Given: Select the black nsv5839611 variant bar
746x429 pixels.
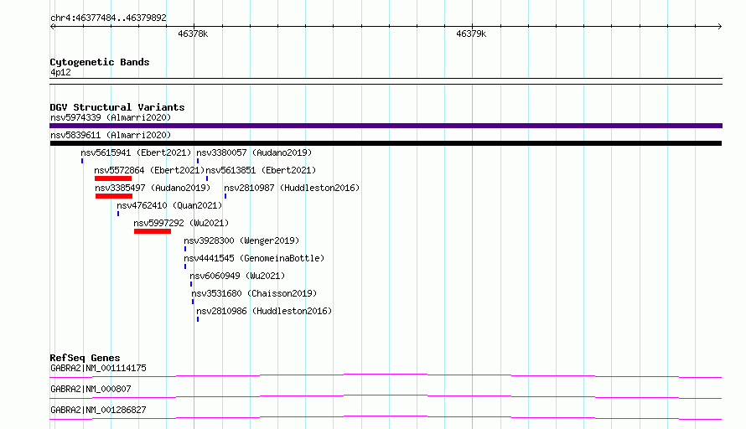Looking at the screenshot, I should [x=386, y=143].
